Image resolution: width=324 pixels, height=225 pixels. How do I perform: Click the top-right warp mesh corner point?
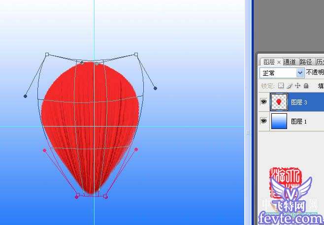coord(136,54)
